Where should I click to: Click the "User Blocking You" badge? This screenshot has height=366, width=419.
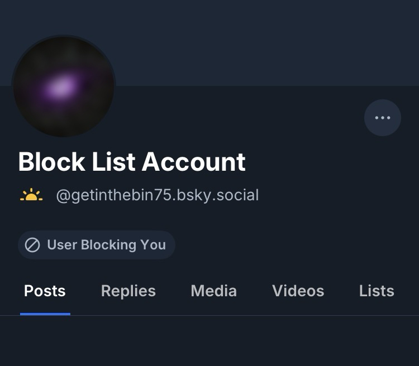(x=97, y=245)
